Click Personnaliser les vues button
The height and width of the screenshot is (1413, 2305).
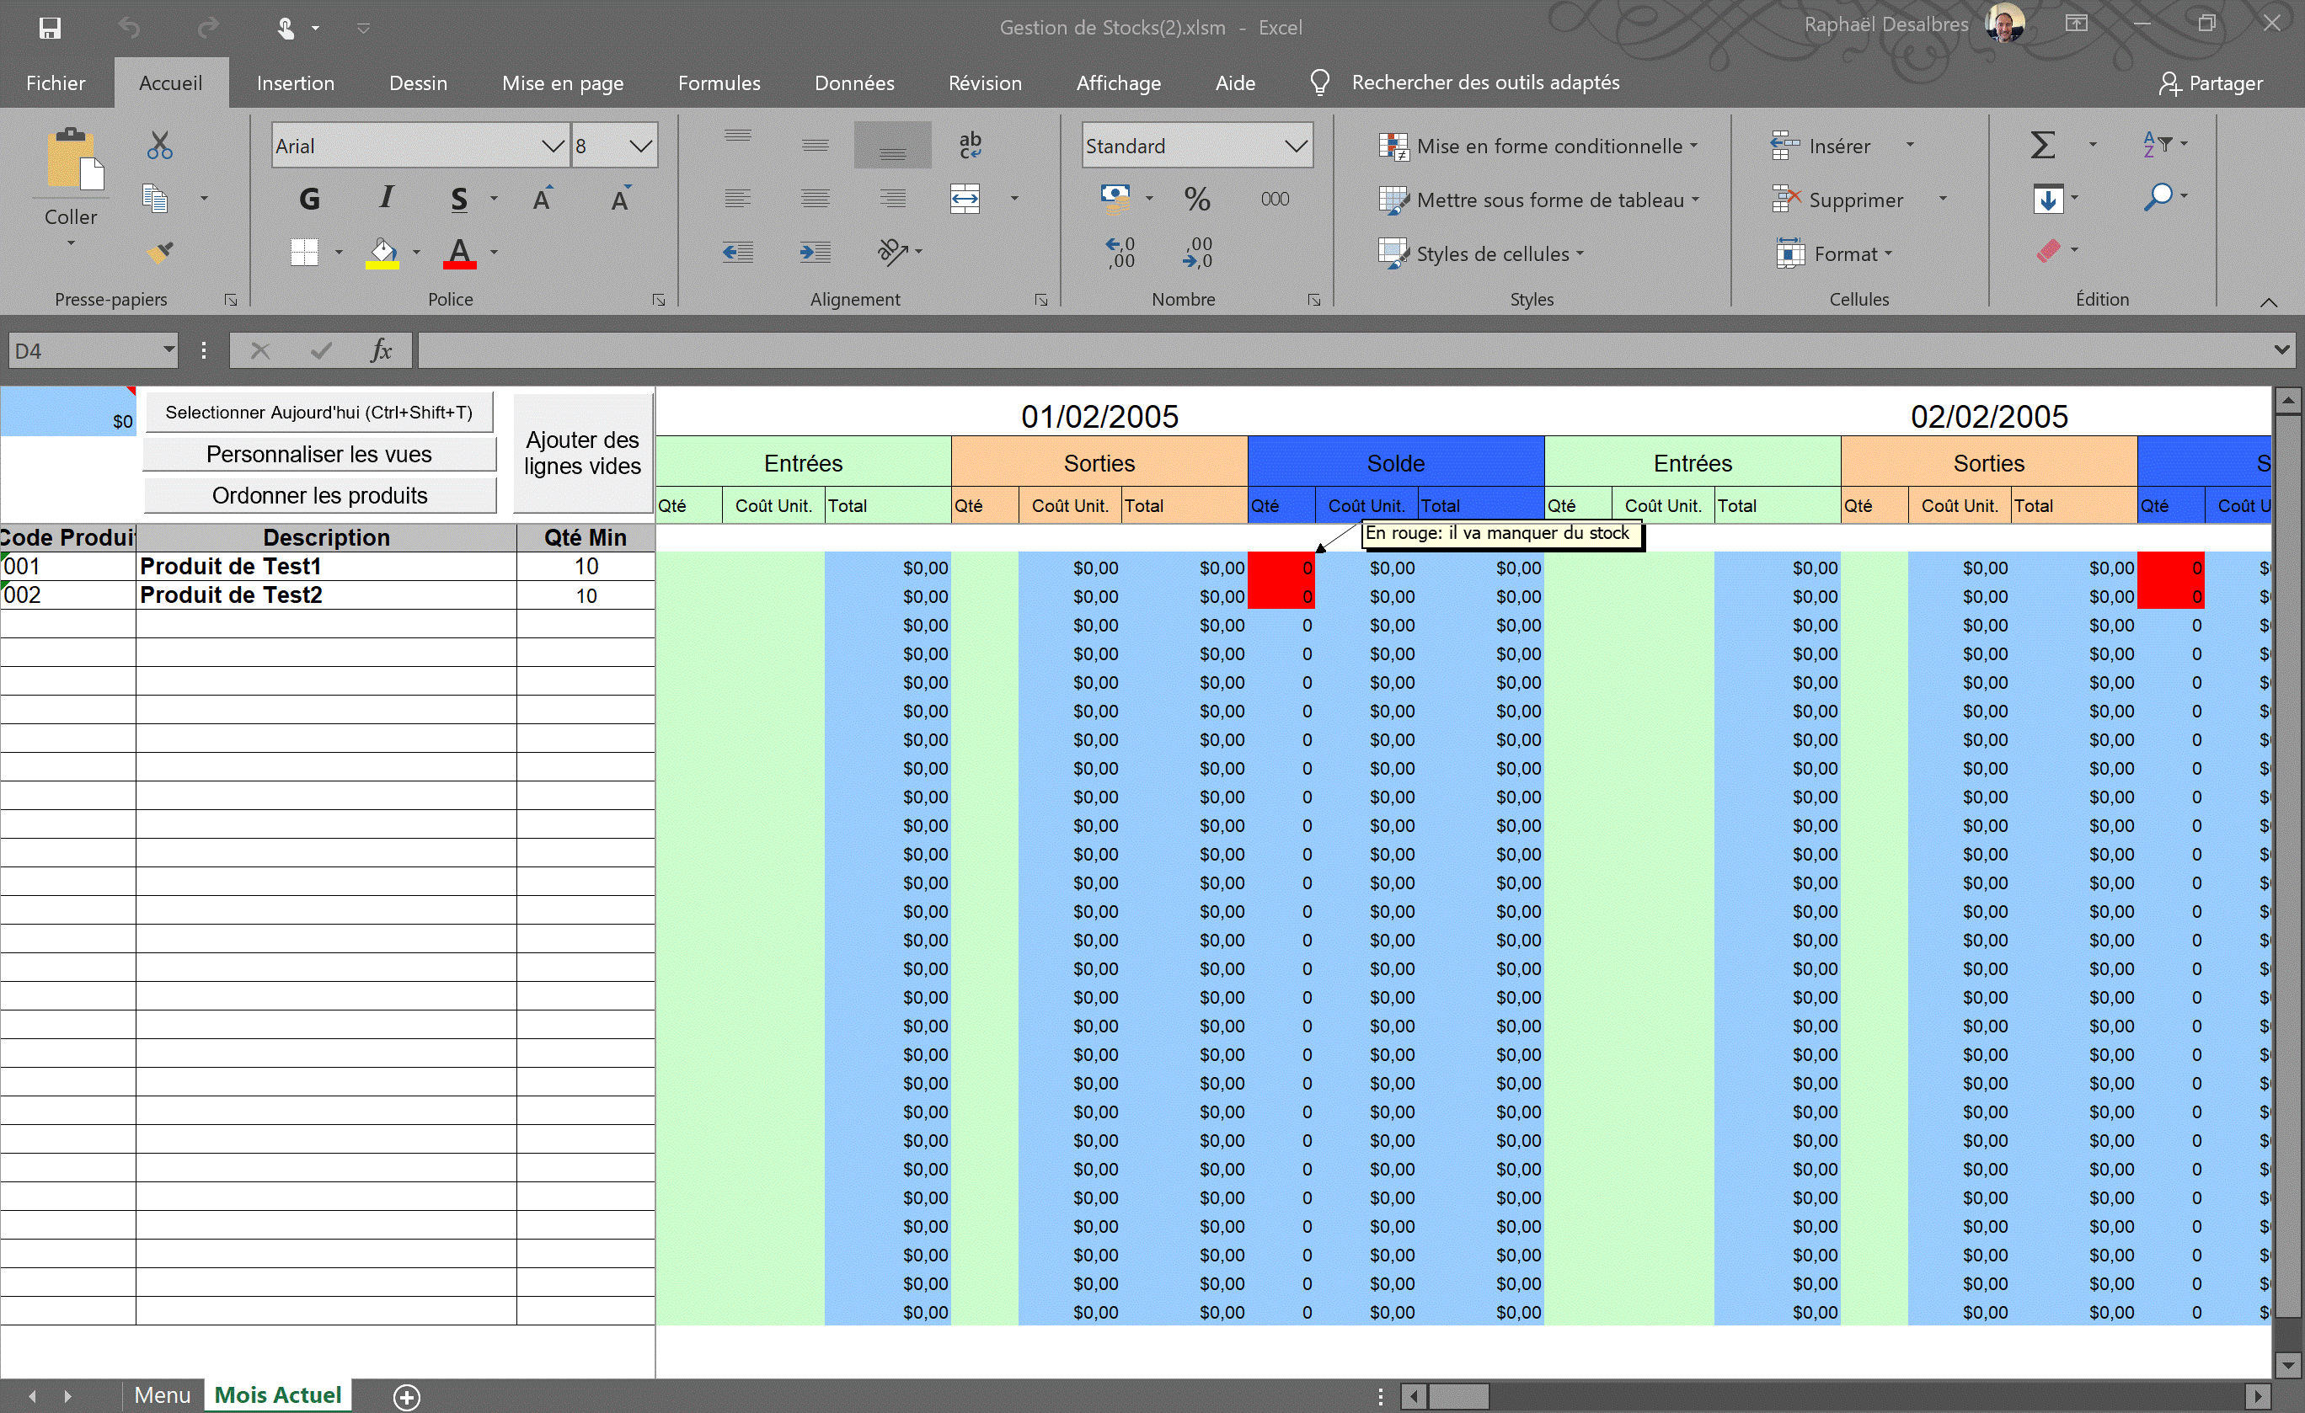(x=319, y=455)
